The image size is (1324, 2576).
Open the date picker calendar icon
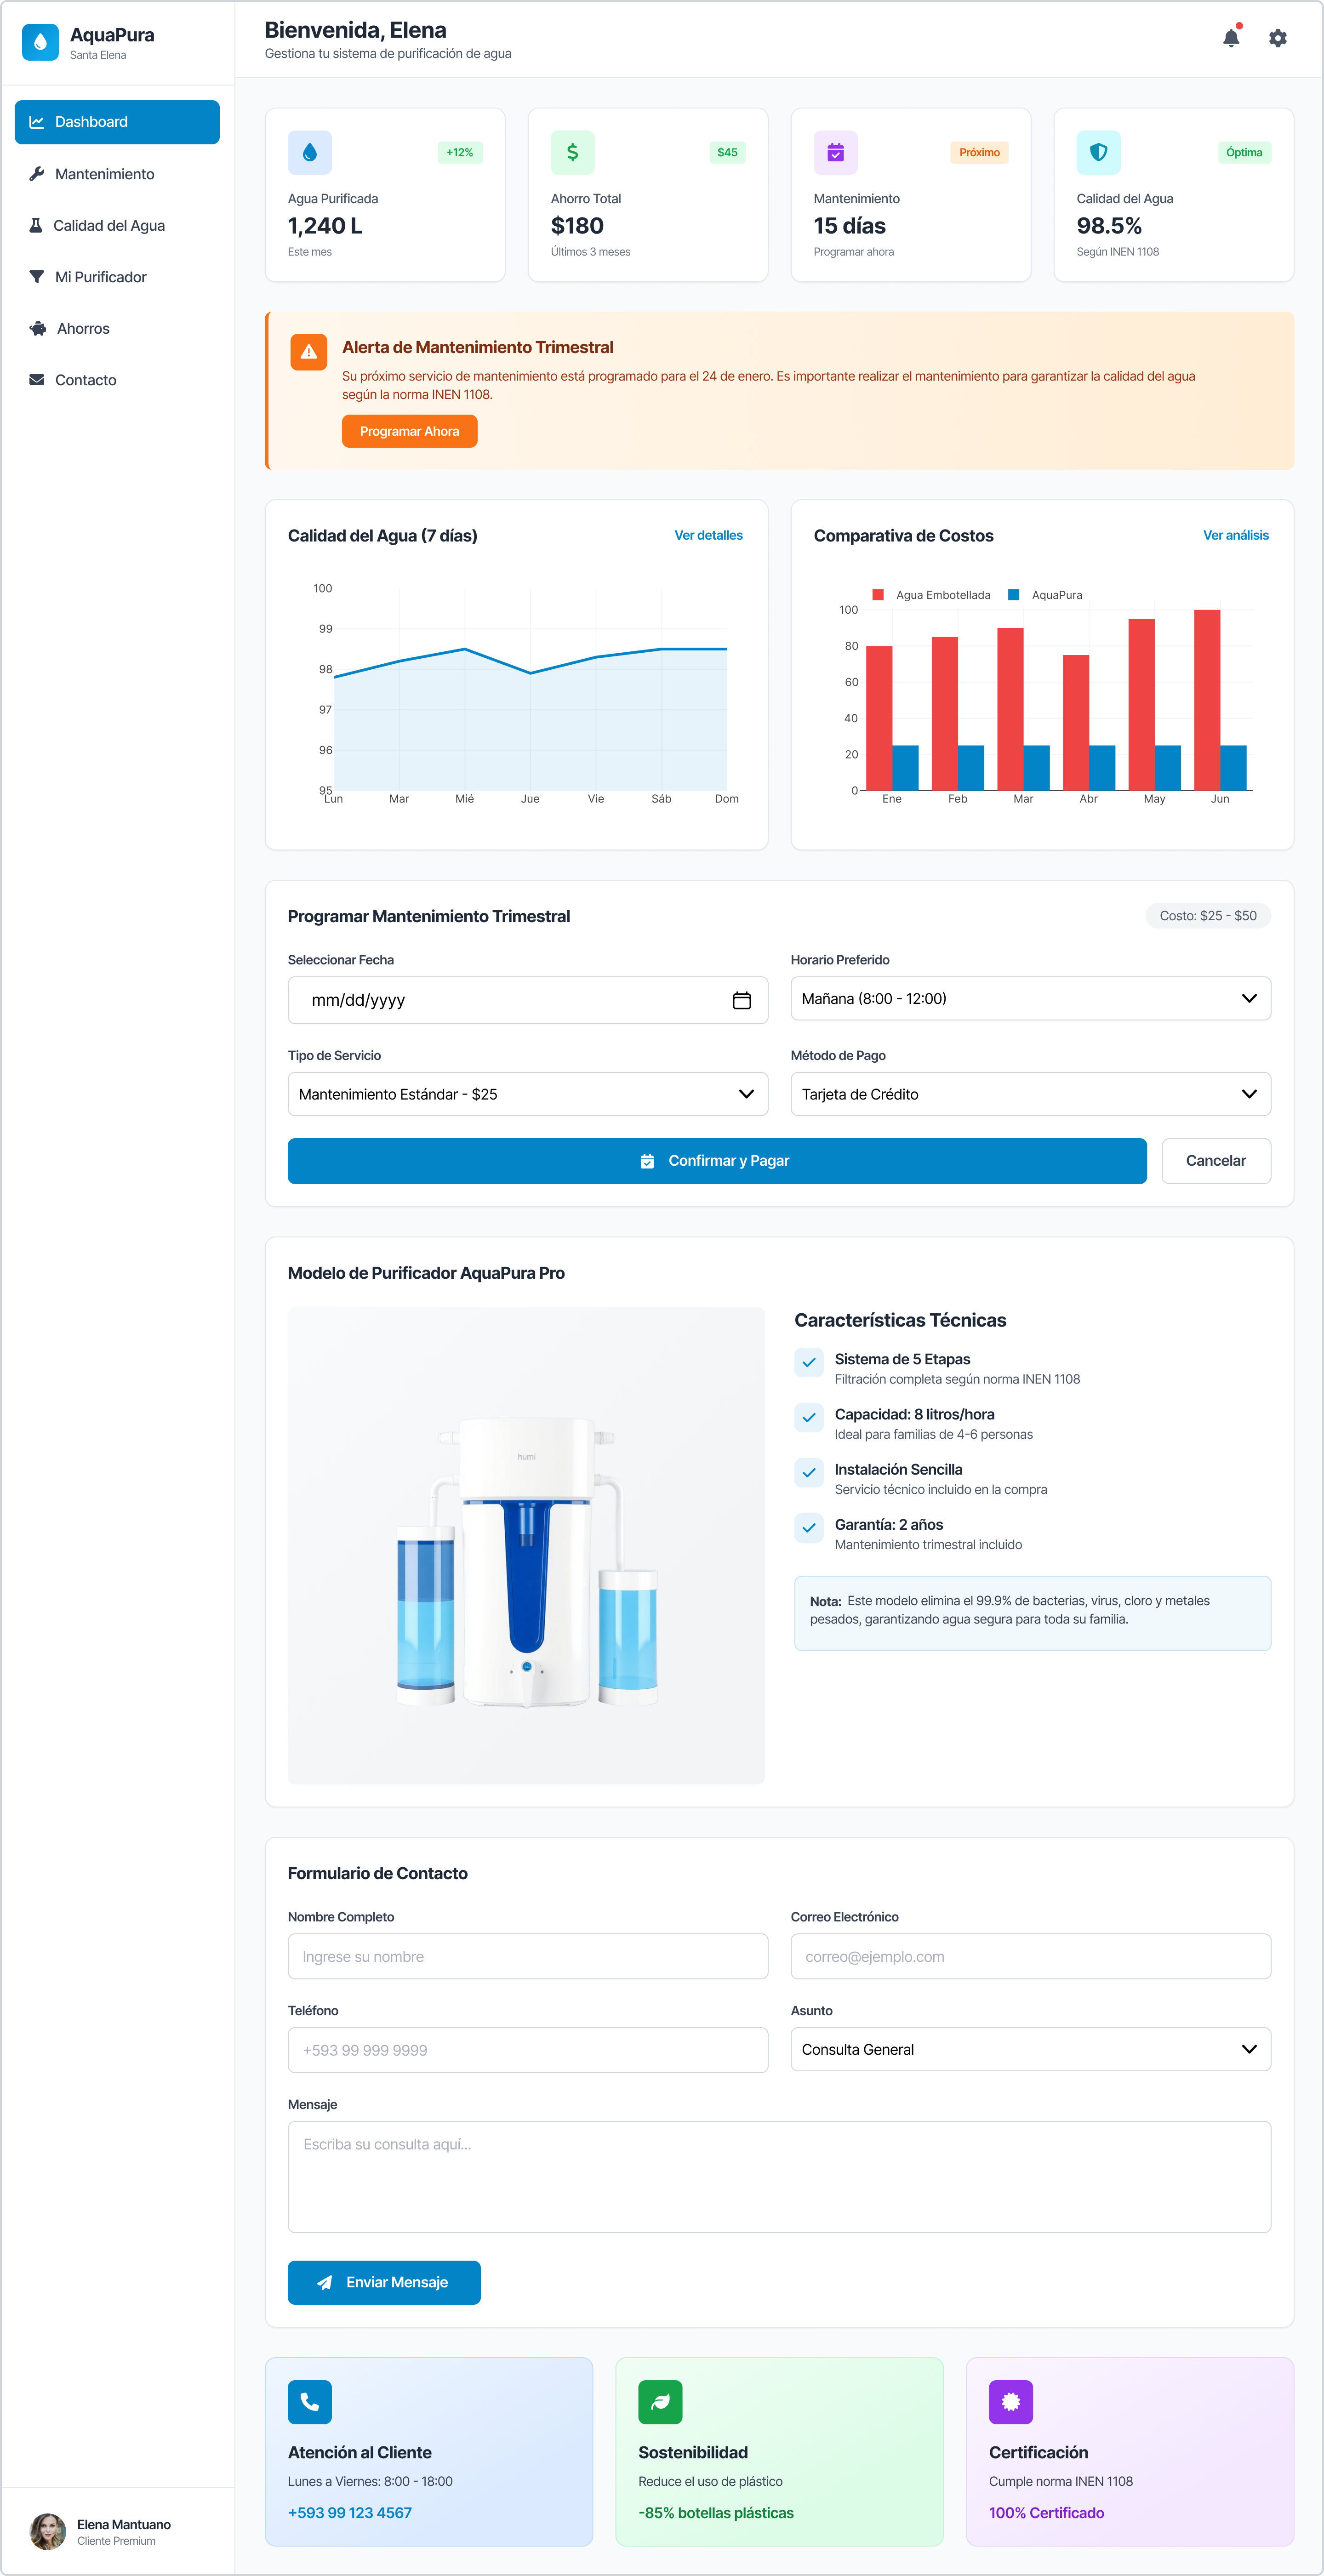741,1000
